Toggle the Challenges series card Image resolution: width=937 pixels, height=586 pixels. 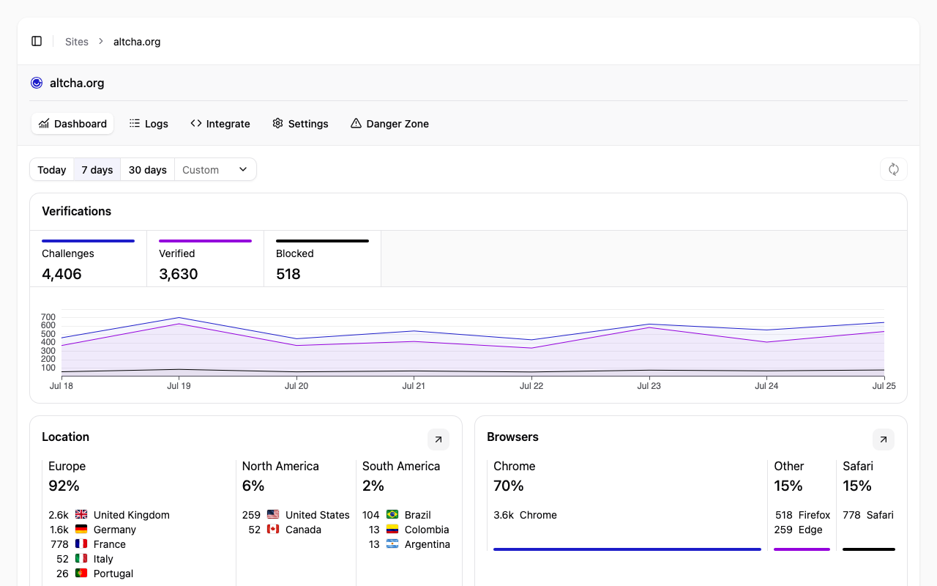[89, 259]
